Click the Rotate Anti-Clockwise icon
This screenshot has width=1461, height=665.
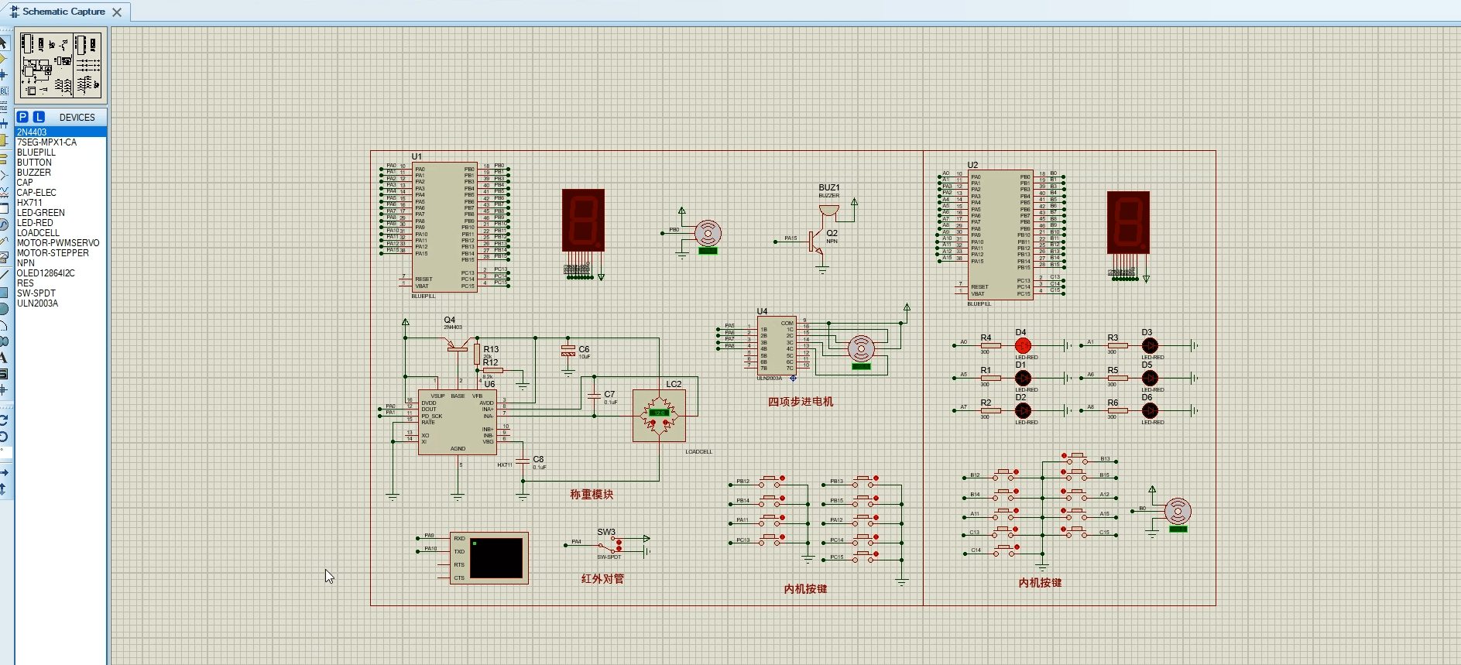point(3,437)
